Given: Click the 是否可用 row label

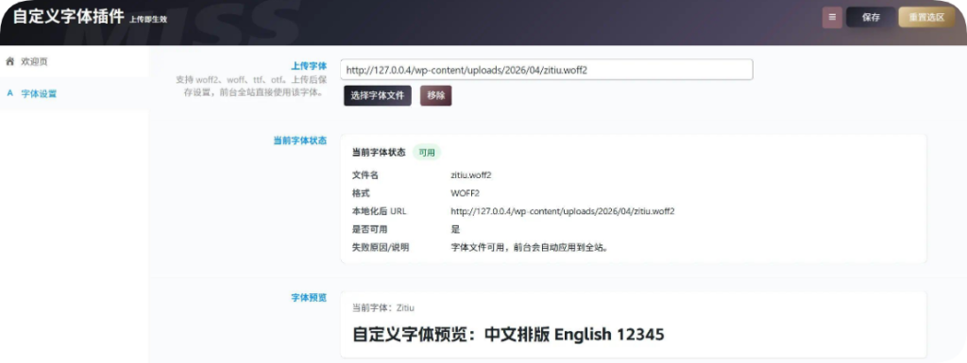Looking at the screenshot, I should 369,229.
